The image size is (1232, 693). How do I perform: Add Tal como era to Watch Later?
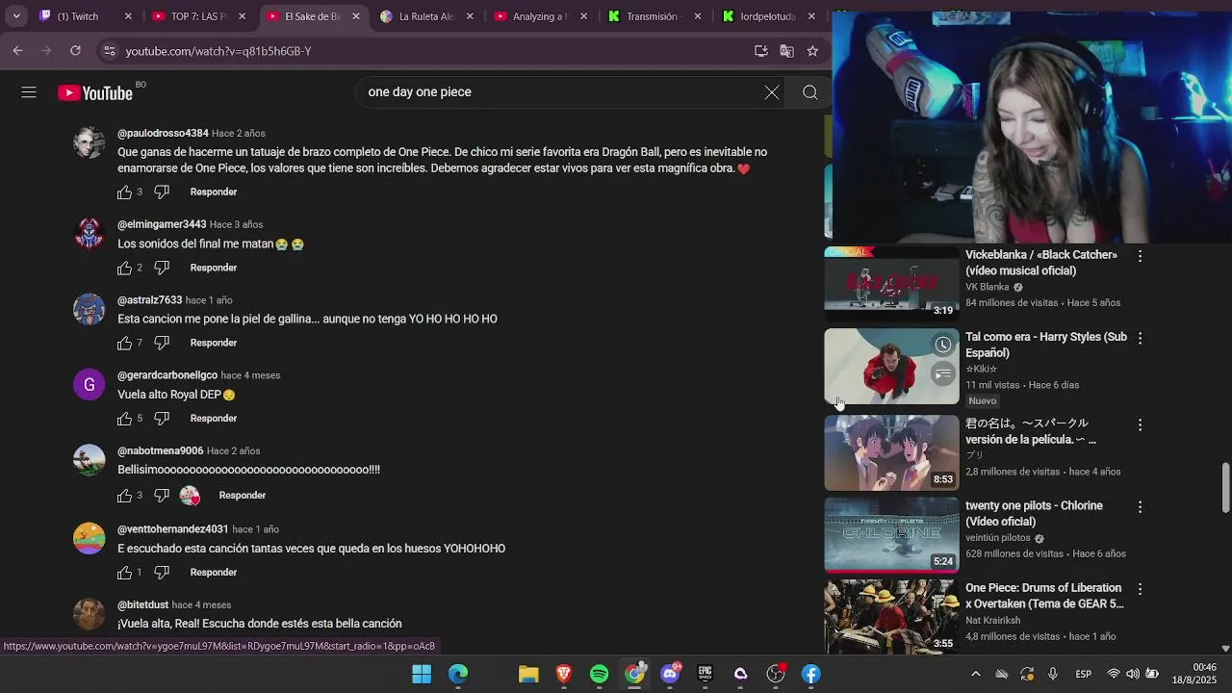click(943, 345)
